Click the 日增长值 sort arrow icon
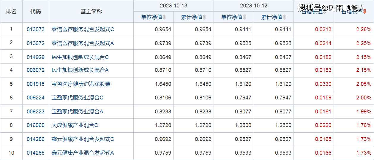Image resolution: width=374 pixels, height=160 pixels. point(324,12)
